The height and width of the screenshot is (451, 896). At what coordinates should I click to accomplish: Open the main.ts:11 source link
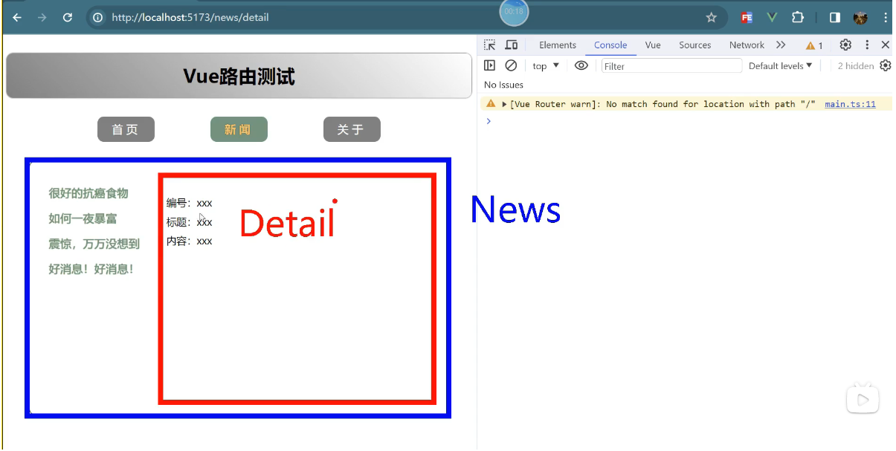(x=850, y=104)
